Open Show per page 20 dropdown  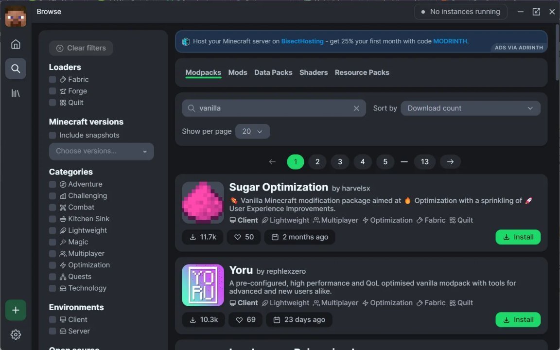coord(252,131)
